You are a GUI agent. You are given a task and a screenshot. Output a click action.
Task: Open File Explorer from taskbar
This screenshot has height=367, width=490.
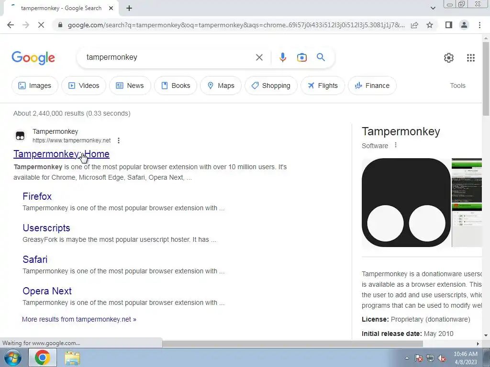click(72, 357)
